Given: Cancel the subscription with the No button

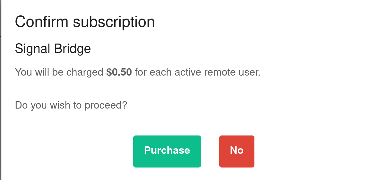Looking at the screenshot, I should (x=237, y=151).
